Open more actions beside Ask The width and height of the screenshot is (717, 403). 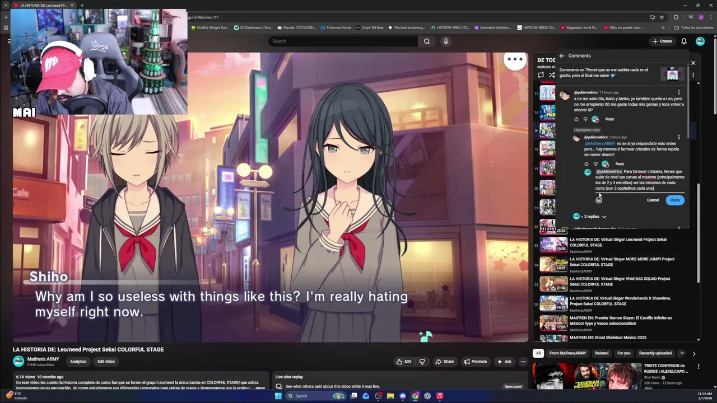[523, 362]
